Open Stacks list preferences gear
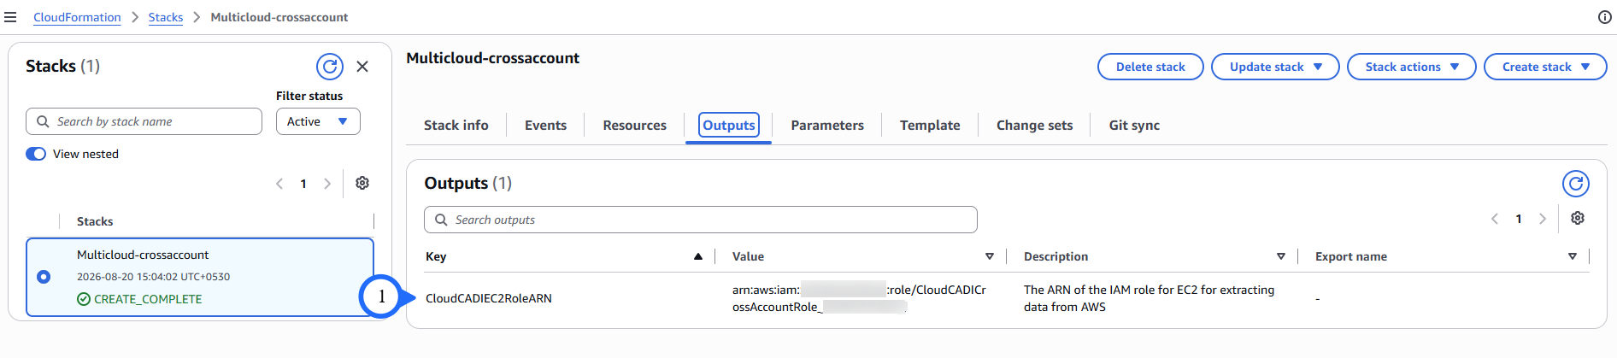This screenshot has height=358, width=1617. click(362, 183)
